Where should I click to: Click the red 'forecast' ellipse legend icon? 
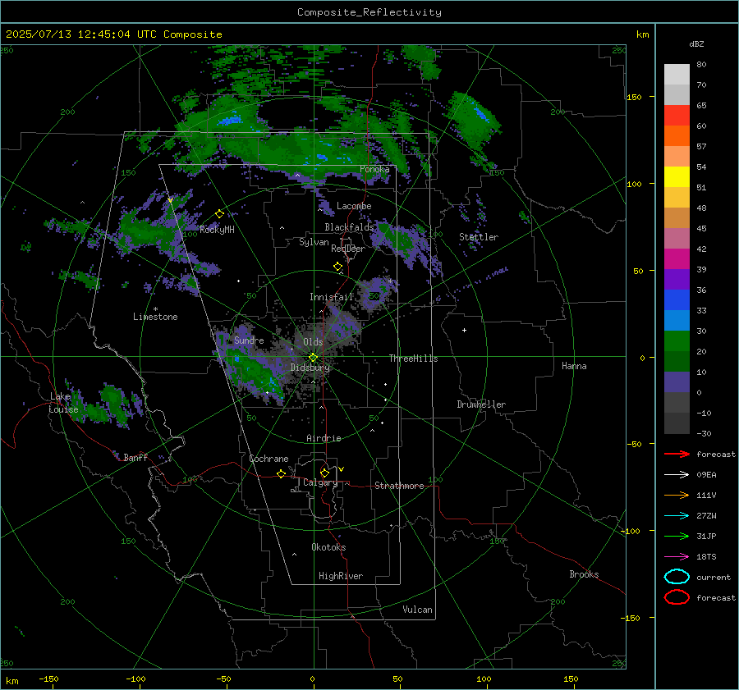(677, 597)
